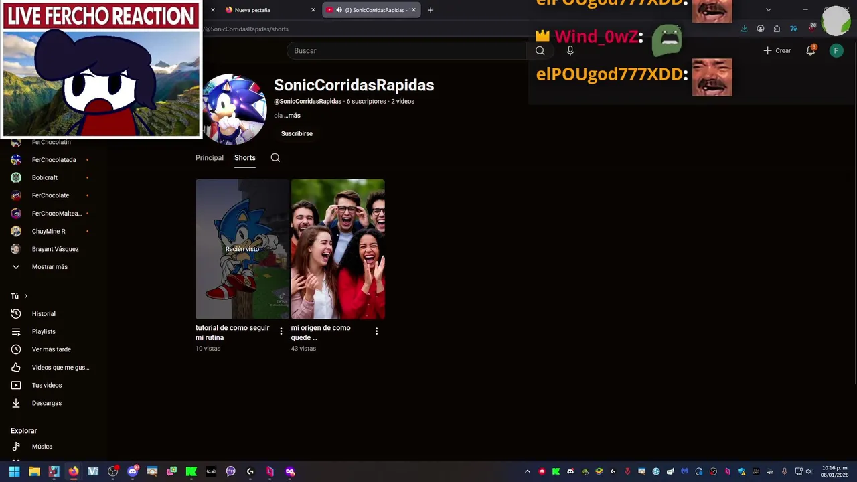Viewport: 857px width, 482px height.
Task: Click the Descargas download arrow icon
Action: coord(16,403)
